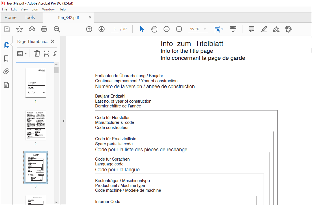
Task: Open the Bookmarks sidebar panel
Action: pyautogui.click(x=6, y=59)
